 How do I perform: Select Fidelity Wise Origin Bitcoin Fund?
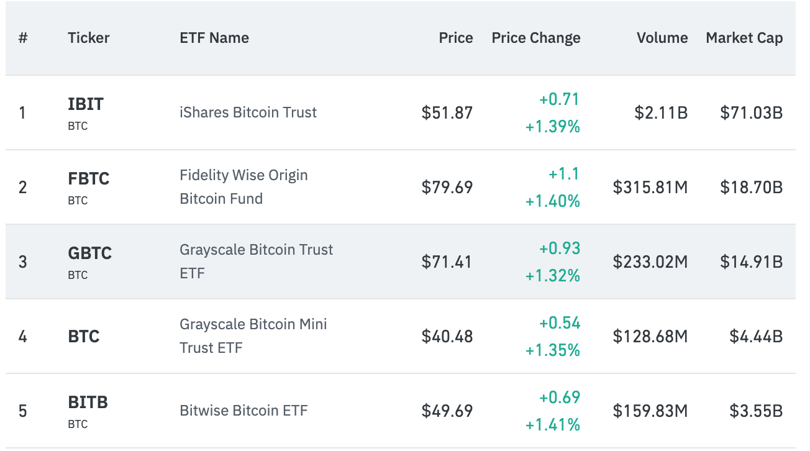(243, 187)
